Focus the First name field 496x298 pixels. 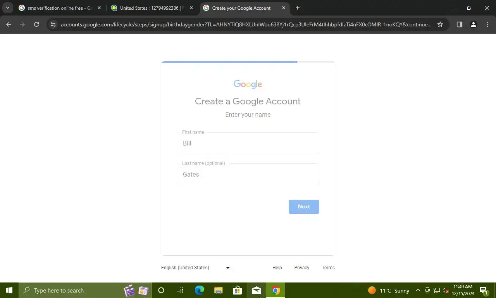tap(248, 143)
